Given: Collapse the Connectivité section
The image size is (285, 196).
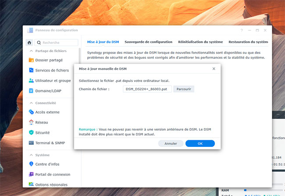Looking at the screenshot, I should (31, 103).
